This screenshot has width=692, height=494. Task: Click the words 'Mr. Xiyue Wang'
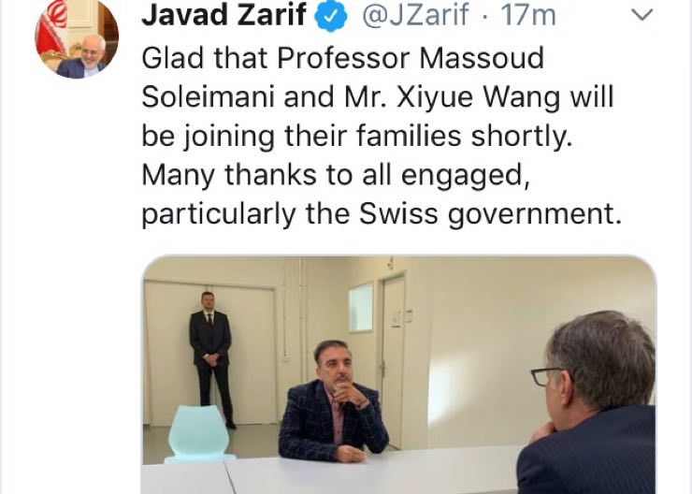pos(453,96)
